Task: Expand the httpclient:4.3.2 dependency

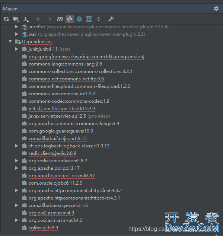Action: (x=17, y=190)
